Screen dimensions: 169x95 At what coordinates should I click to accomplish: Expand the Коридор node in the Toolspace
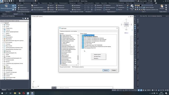[3, 67]
